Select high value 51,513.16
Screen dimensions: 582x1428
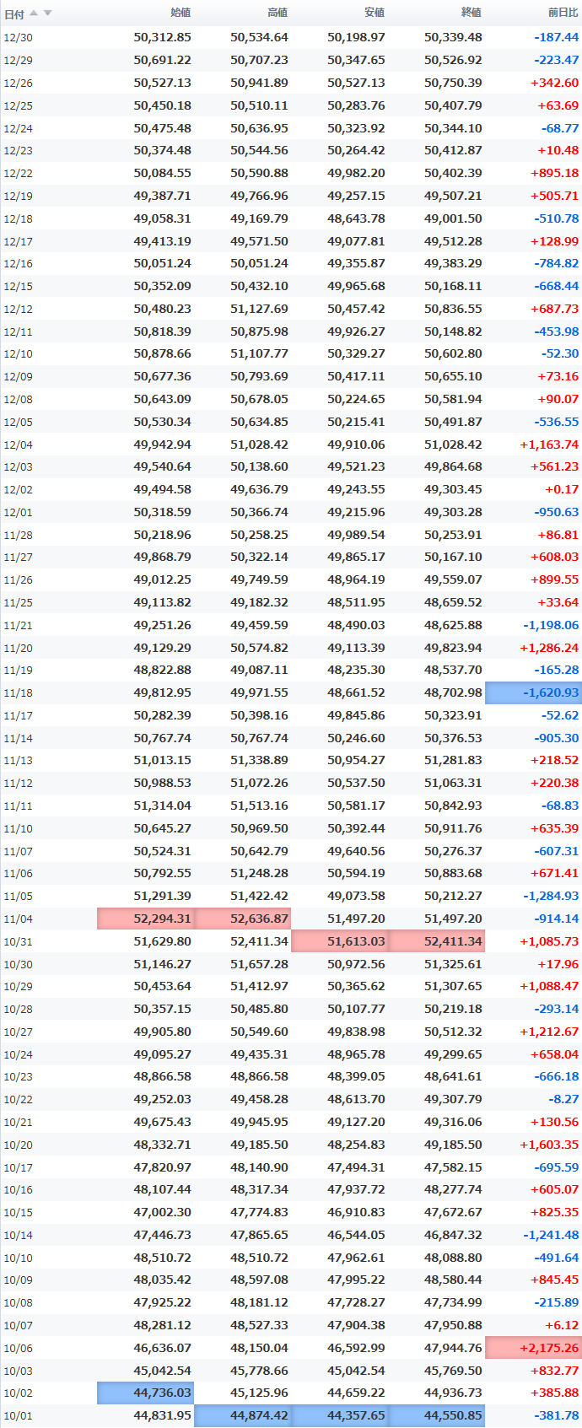(259, 806)
